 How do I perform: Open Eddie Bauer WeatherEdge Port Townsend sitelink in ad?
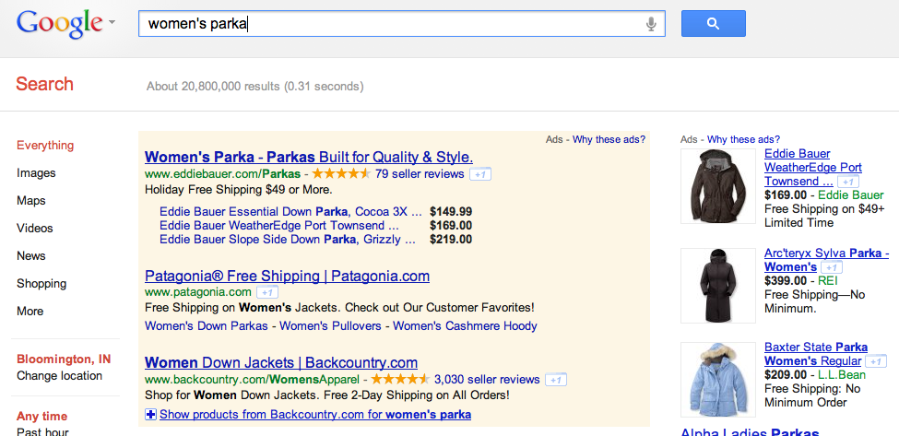tap(279, 225)
